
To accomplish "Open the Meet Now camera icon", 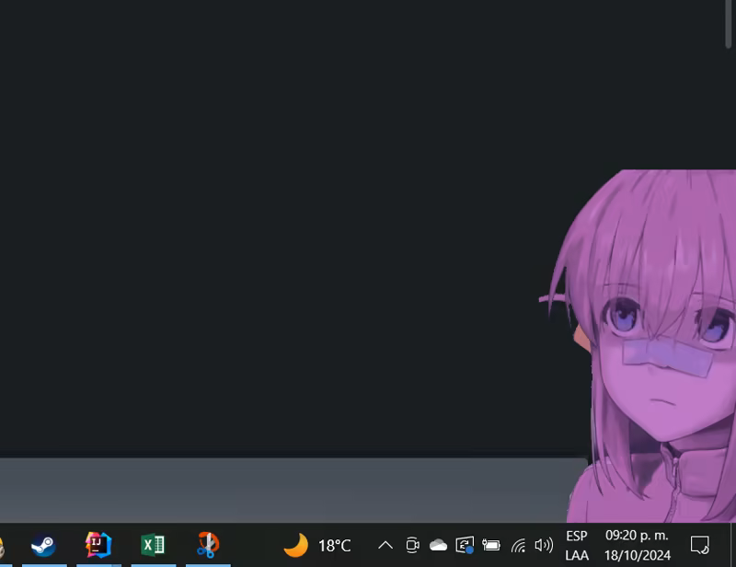I will pyautogui.click(x=412, y=545).
